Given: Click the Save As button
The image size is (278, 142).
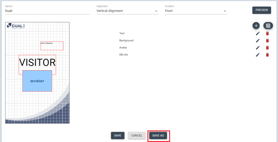Looking at the screenshot, I should 158,136.
